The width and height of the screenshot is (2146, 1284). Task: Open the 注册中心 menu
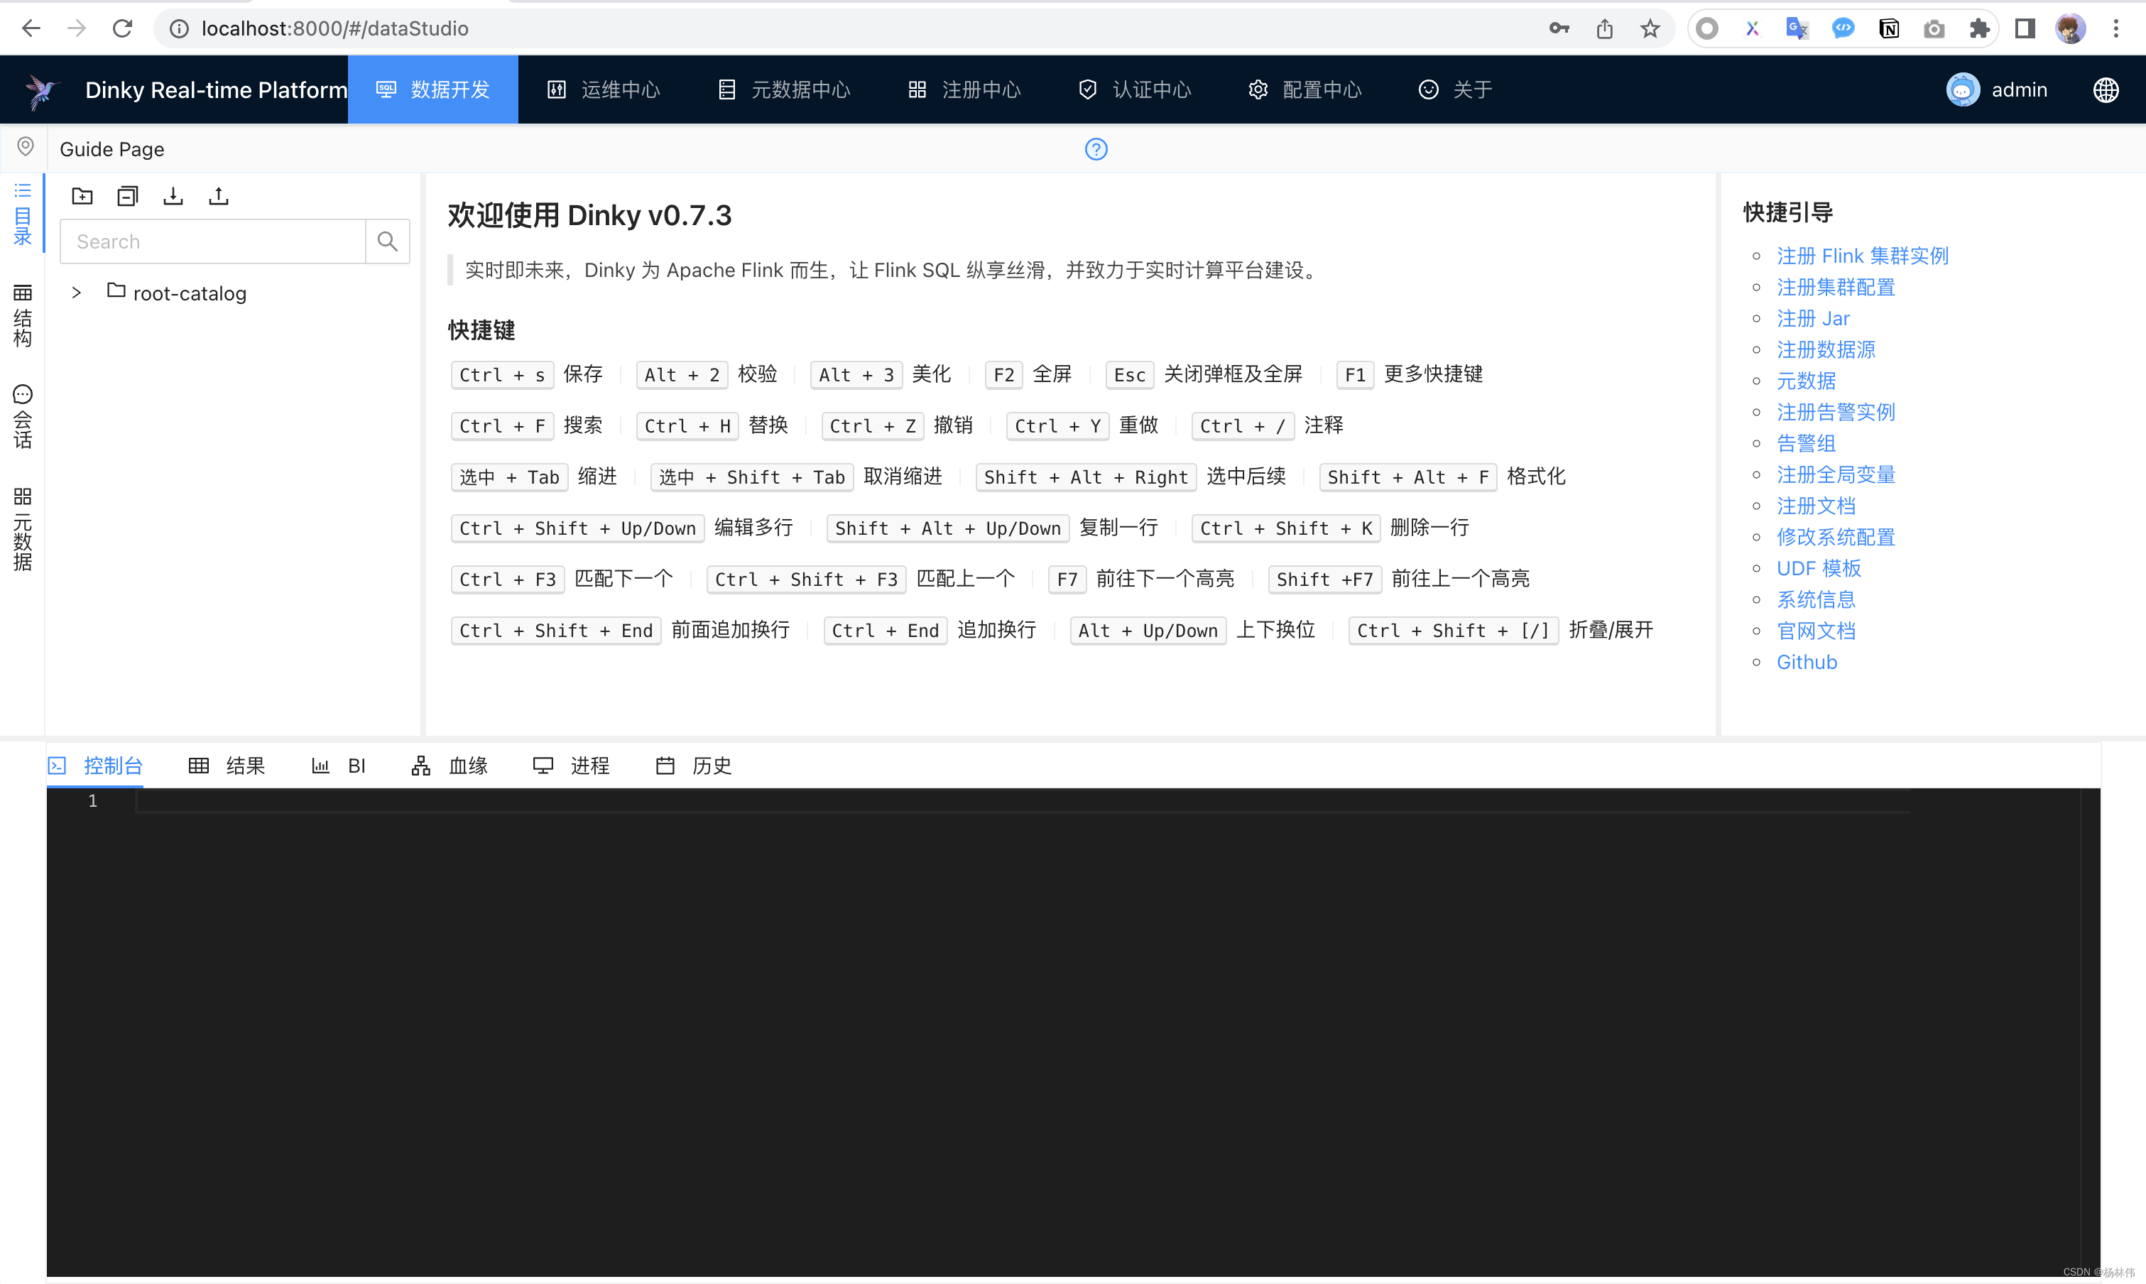point(964,90)
